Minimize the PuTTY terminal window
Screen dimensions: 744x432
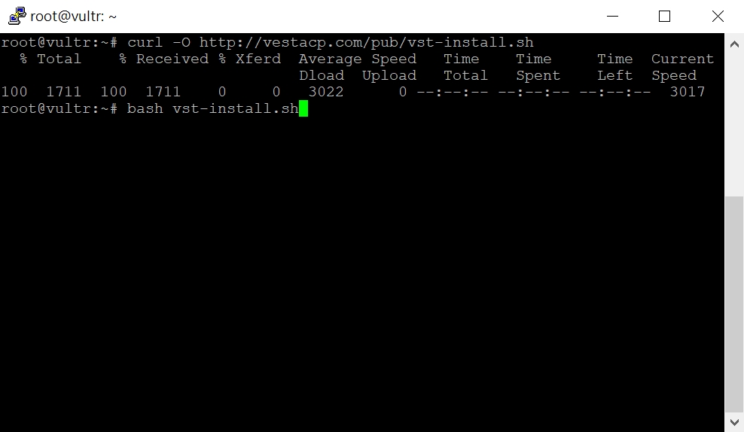[612, 16]
